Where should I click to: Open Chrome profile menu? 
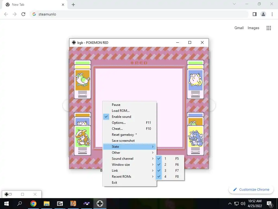tap(263, 14)
